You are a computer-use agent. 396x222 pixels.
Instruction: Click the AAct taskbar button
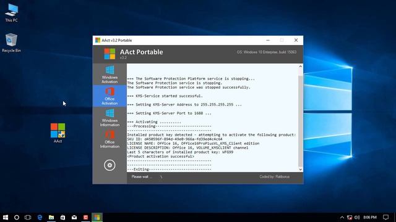coord(97,217)
